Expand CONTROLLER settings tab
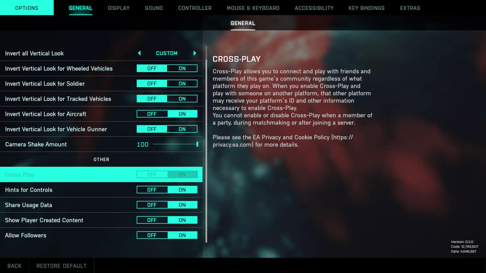This screenshot has width=486, height=273. pos(195,8)
